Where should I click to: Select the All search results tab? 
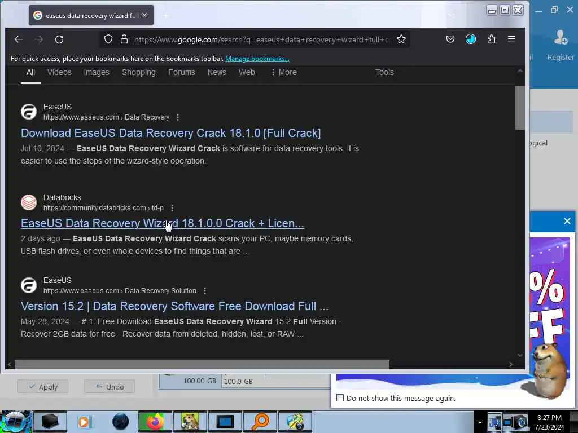tap(30, 72)
